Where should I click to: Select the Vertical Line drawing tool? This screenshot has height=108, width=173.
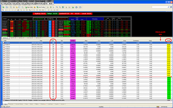(9, 10)
